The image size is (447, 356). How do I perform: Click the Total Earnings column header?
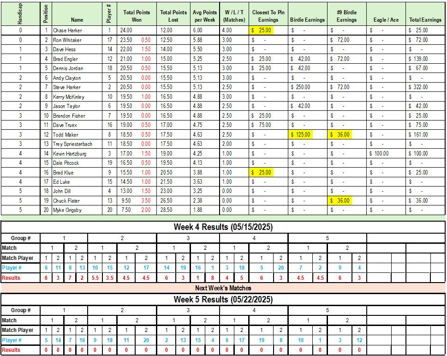[x=425, y=20]
